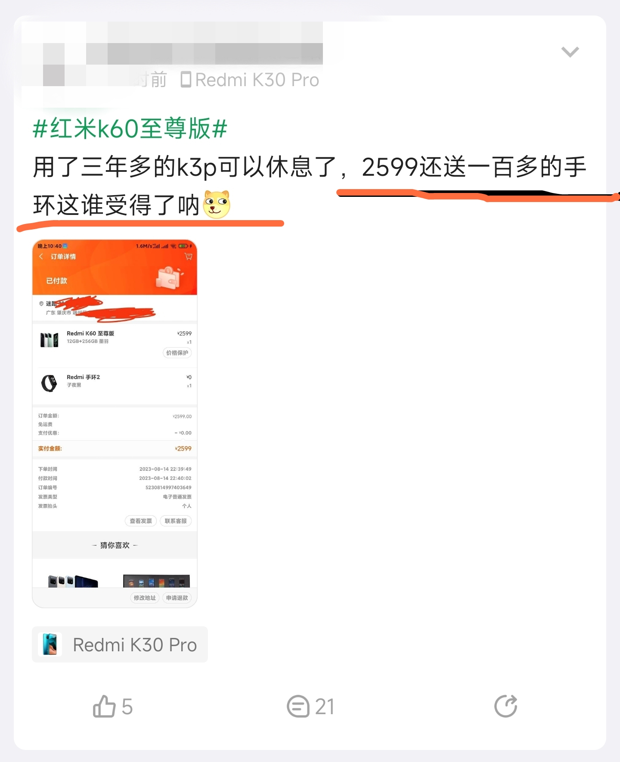
Task: Tap the doge emoji in the post
Action: click(217, 204)
